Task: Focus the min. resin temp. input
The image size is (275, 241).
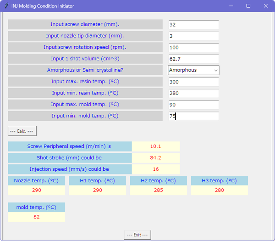Action: pyautogui.click(x=193, y=93)
